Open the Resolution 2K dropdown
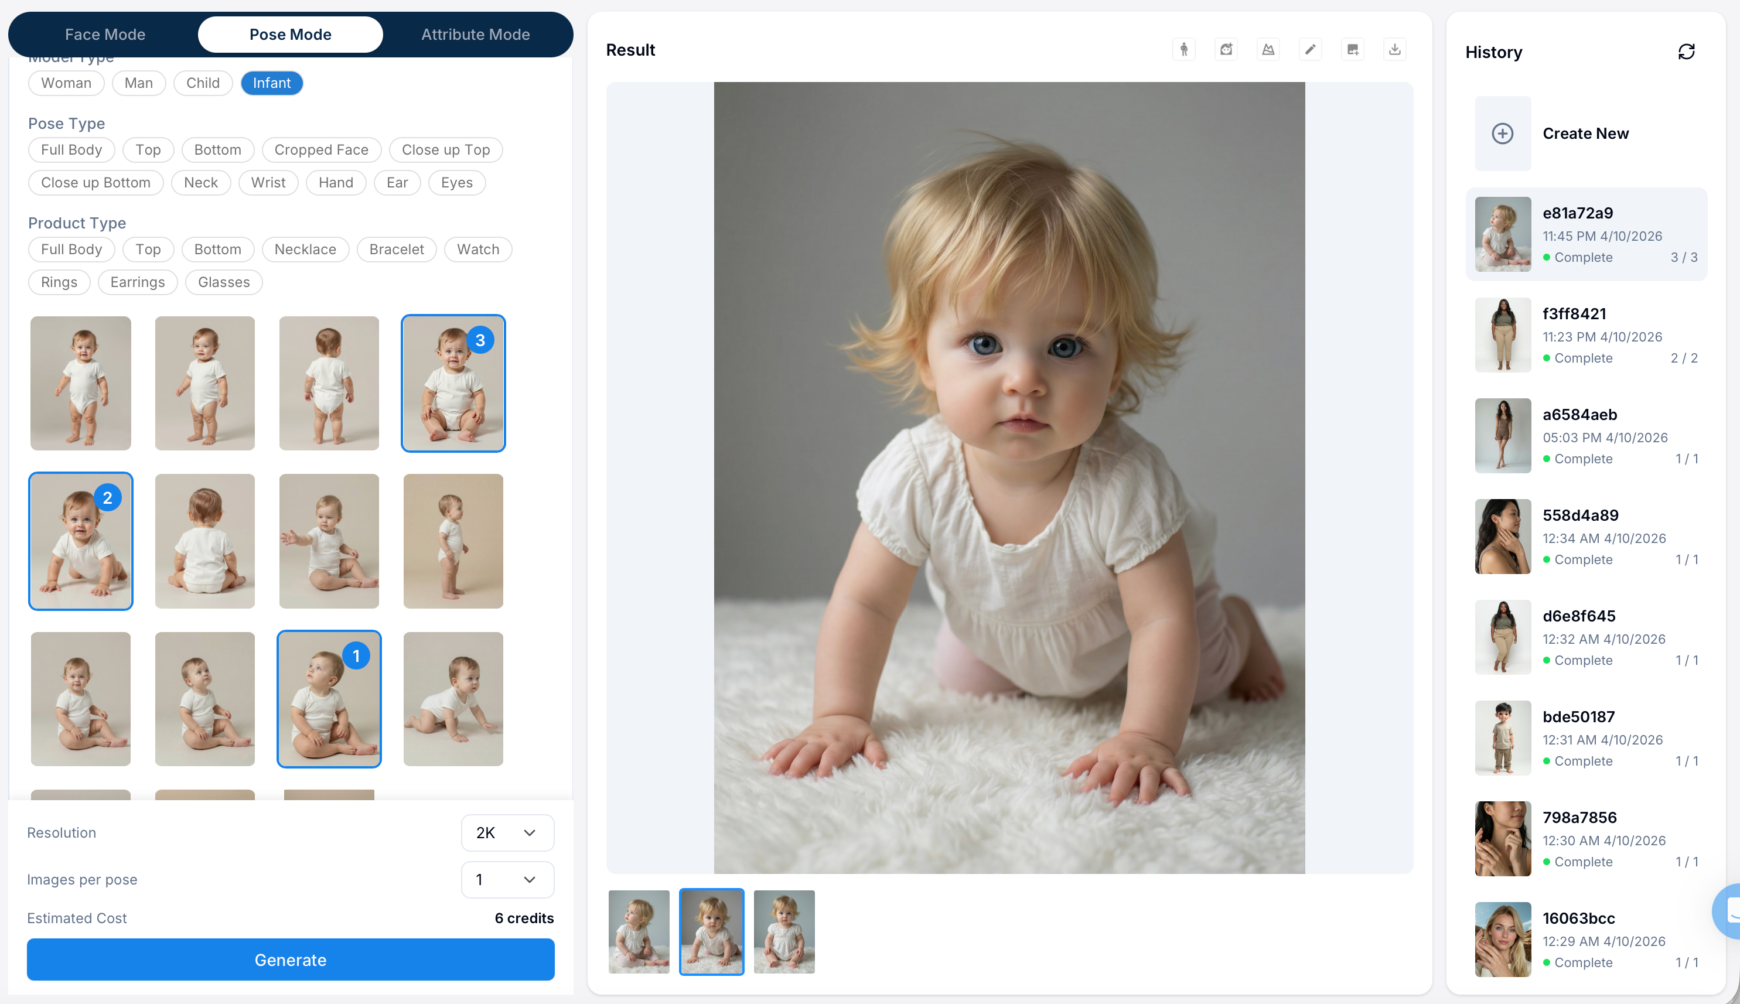1740x1004 pixels. tap(507, 833)
